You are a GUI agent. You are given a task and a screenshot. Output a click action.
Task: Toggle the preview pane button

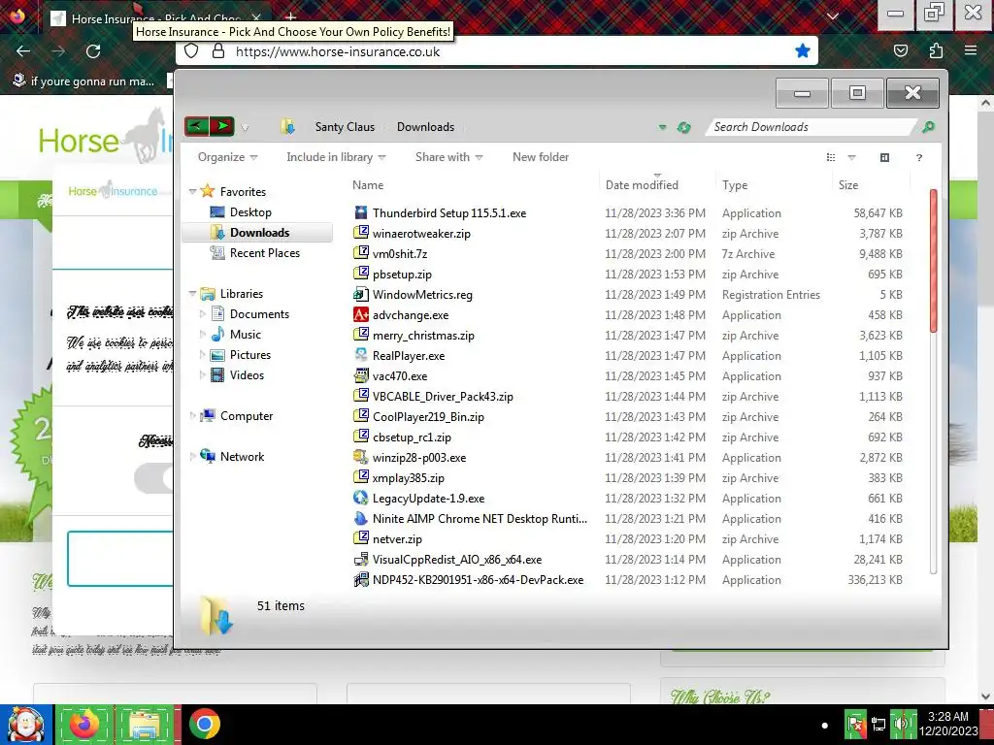885,157
